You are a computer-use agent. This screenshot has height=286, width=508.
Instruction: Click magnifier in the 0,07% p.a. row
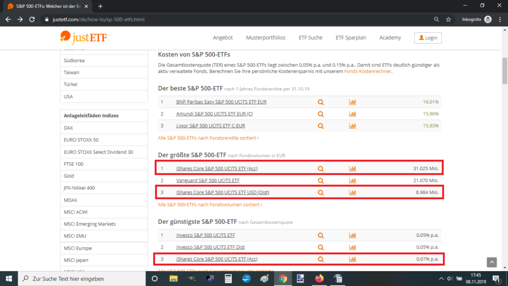pyautogui.click(x=320, y=259)
